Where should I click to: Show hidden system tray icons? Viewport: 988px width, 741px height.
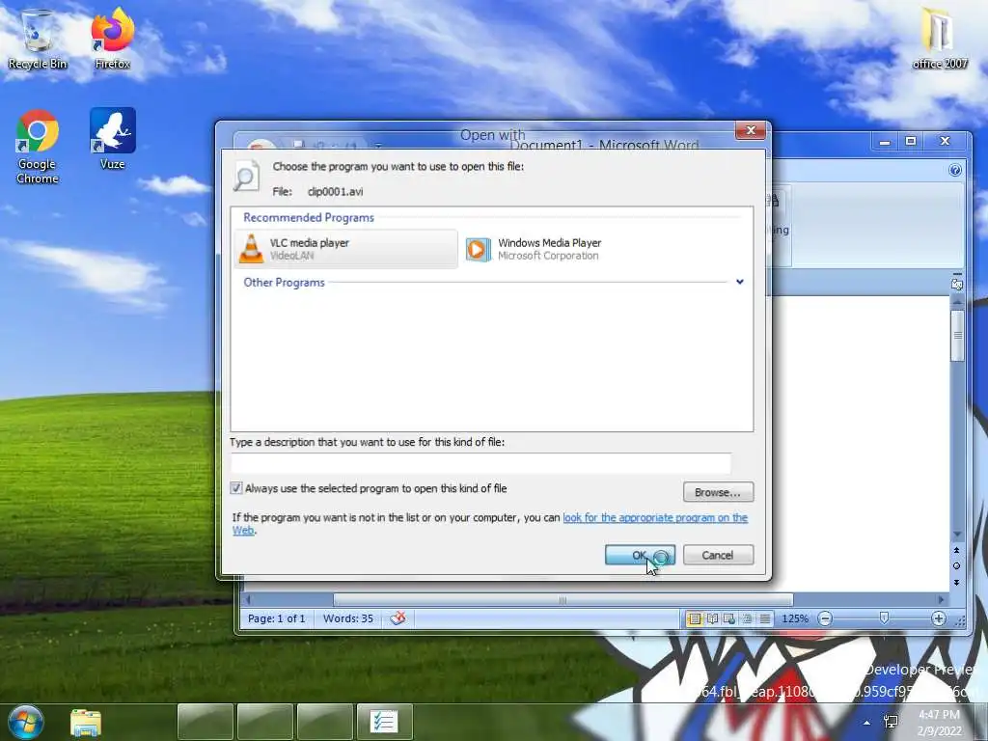click(866, 723)
